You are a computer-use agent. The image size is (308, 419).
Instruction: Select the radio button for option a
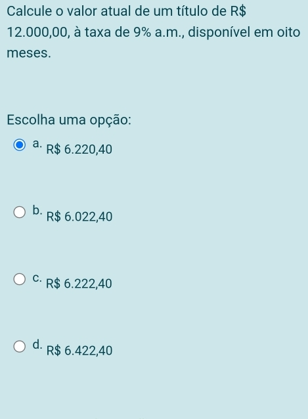(x=20, y=145)
